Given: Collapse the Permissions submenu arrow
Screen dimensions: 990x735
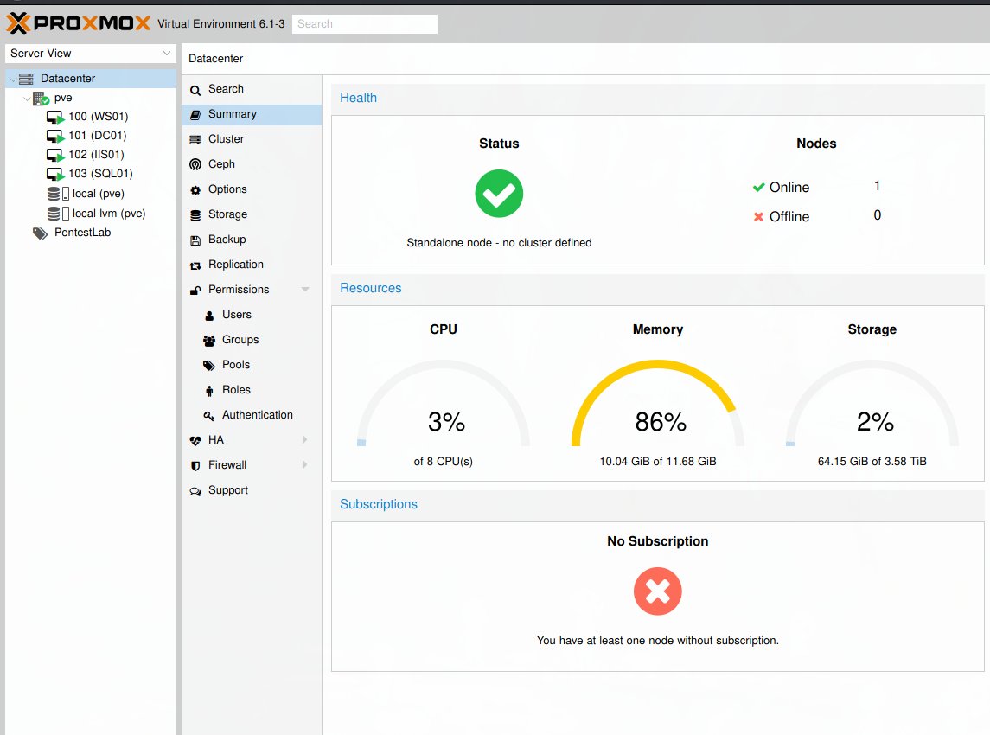Looking at the screenshot, I should tap(305, 289).
